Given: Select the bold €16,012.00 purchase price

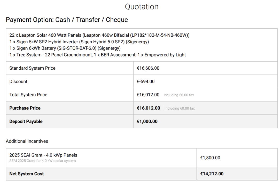Looking at the screenshot, I should click(x=148, y=108).
